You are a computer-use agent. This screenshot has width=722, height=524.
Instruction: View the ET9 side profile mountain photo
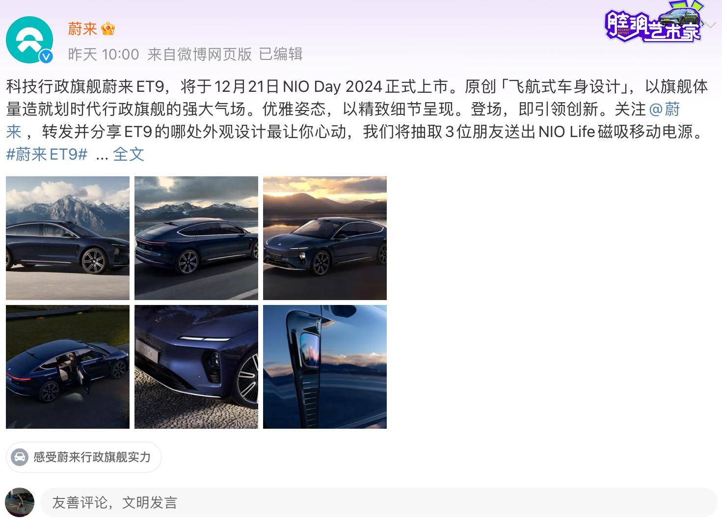[x=68, y=238]
